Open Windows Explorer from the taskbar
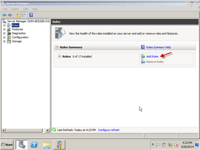Image resolution: width=200 pixels, height=150 pixels. [47, 145]
